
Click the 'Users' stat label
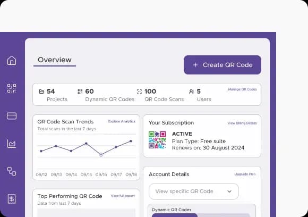tap(204, 99)
